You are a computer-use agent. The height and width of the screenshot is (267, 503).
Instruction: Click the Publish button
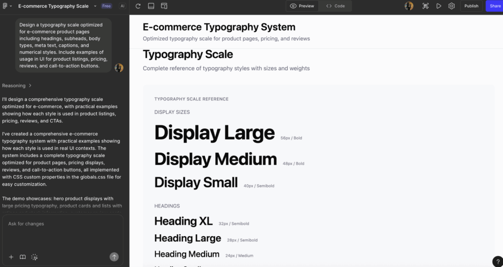pyautogui.click(x=471, y=6)
